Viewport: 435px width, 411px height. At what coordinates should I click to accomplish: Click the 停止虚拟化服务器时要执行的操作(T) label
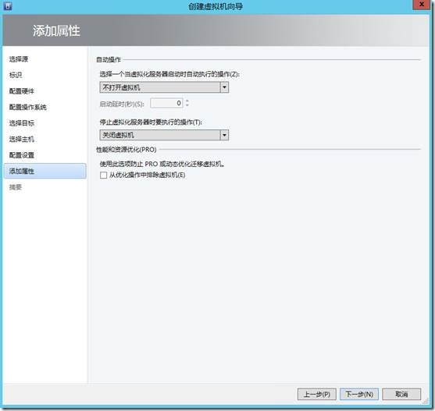(x=151, y=122)
